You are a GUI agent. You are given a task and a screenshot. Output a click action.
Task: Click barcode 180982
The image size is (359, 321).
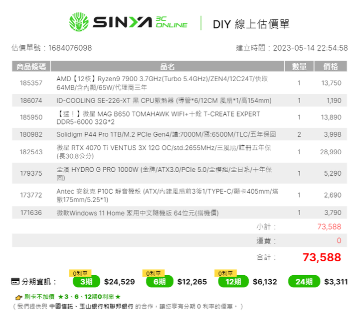(31, 134)
